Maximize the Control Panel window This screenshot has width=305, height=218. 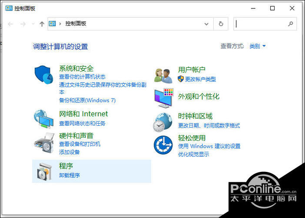pos(272,8)
